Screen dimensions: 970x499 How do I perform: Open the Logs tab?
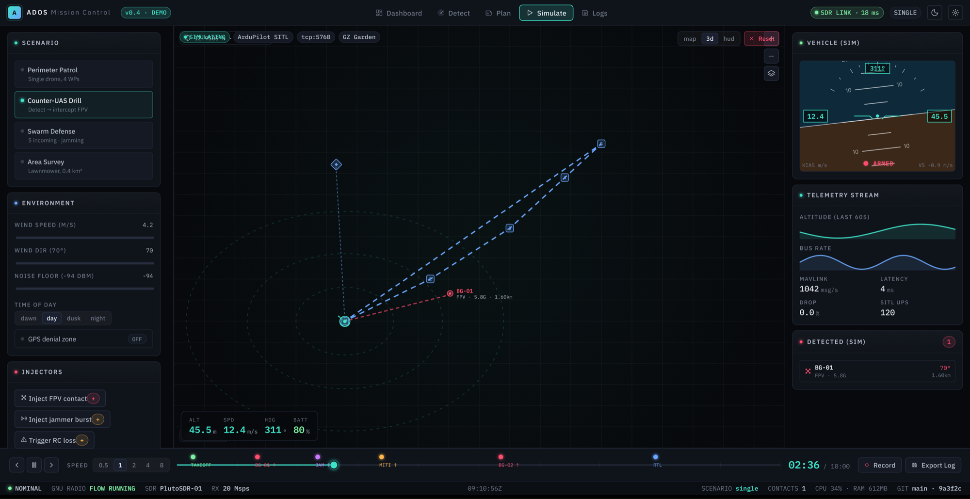coord(595,13)
